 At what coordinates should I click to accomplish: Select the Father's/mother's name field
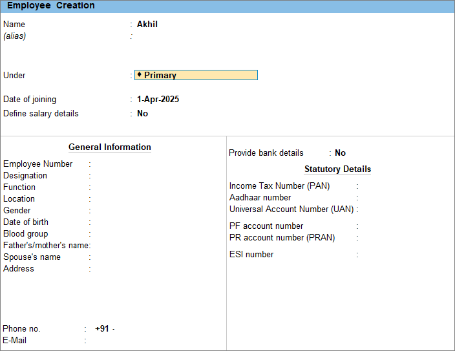click(129, 246)
